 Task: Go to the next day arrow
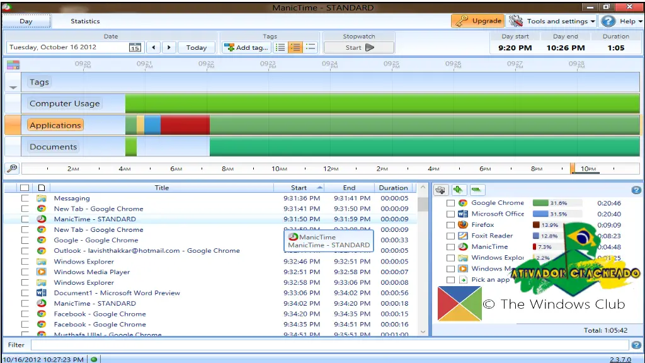[169, 47]
